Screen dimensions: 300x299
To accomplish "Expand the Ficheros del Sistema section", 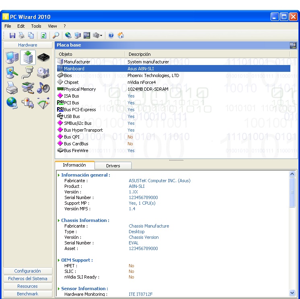I will pos(28,279).
